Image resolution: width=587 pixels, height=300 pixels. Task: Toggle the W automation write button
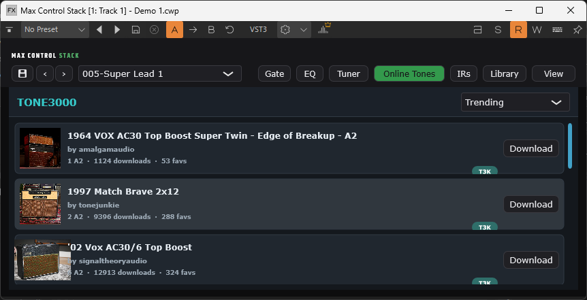[537, 29]
